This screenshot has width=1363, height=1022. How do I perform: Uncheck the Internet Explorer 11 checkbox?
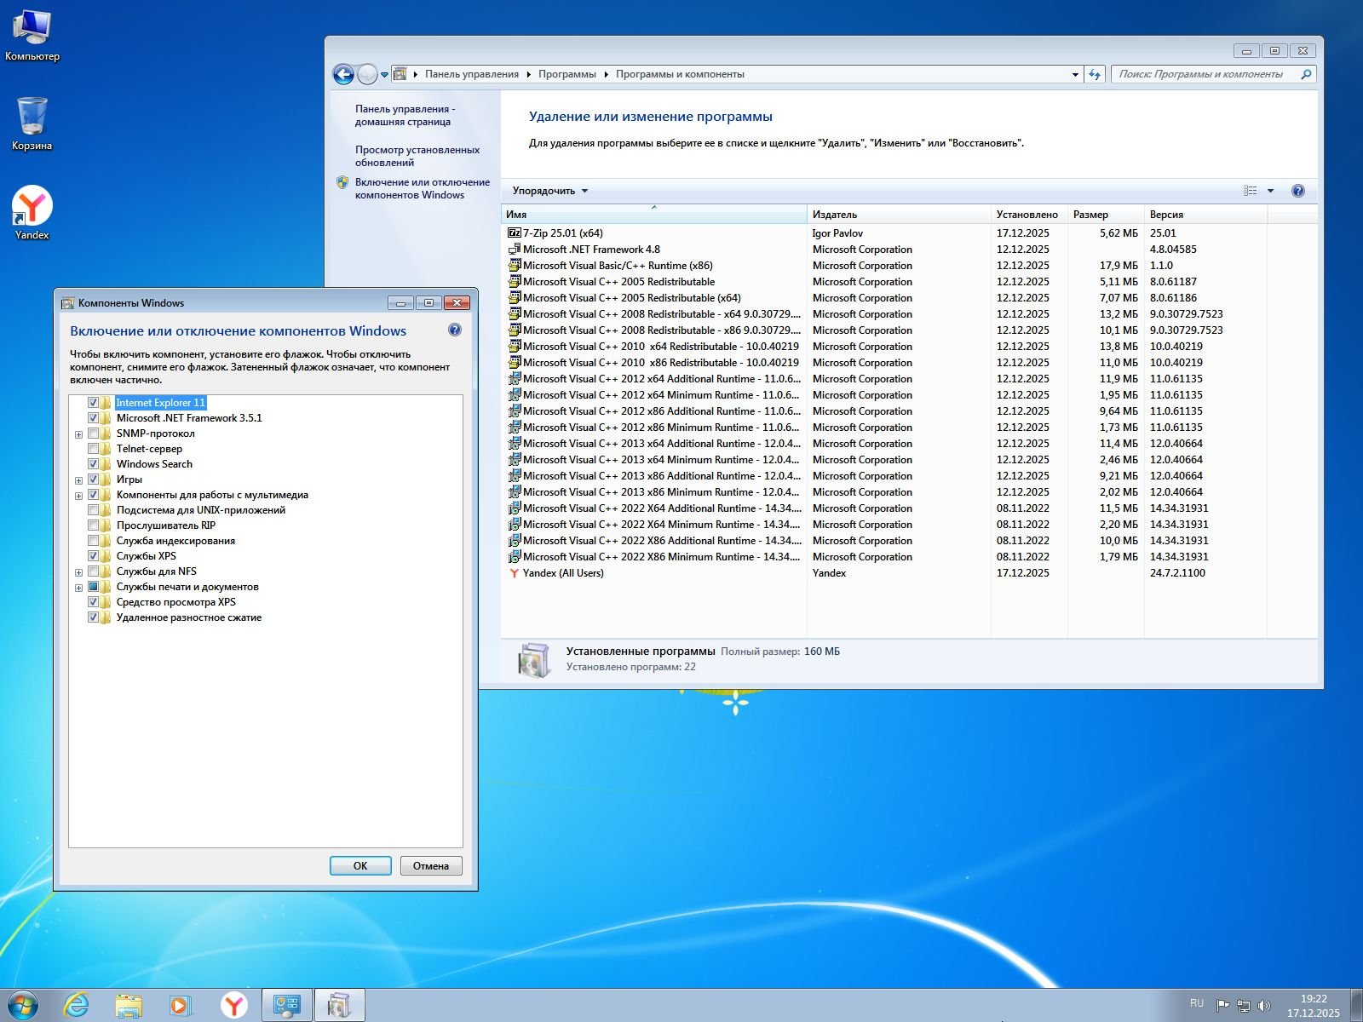[94, 403]
